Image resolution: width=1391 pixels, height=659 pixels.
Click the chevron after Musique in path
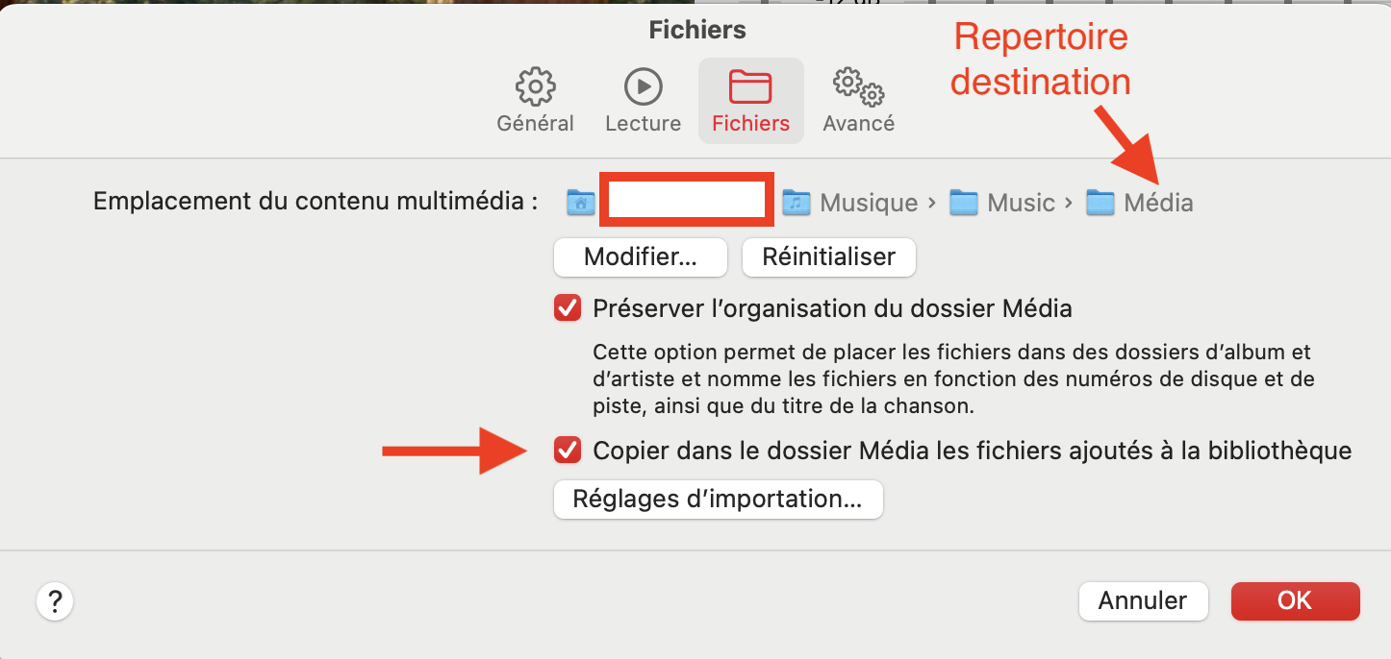(x=931, y=203)
